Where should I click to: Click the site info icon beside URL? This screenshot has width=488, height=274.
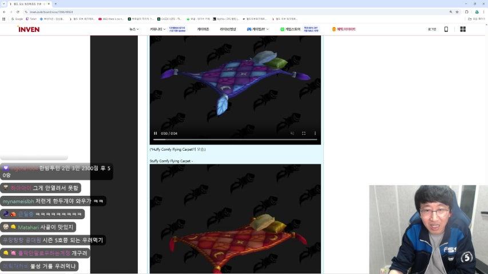pos(26,12)
